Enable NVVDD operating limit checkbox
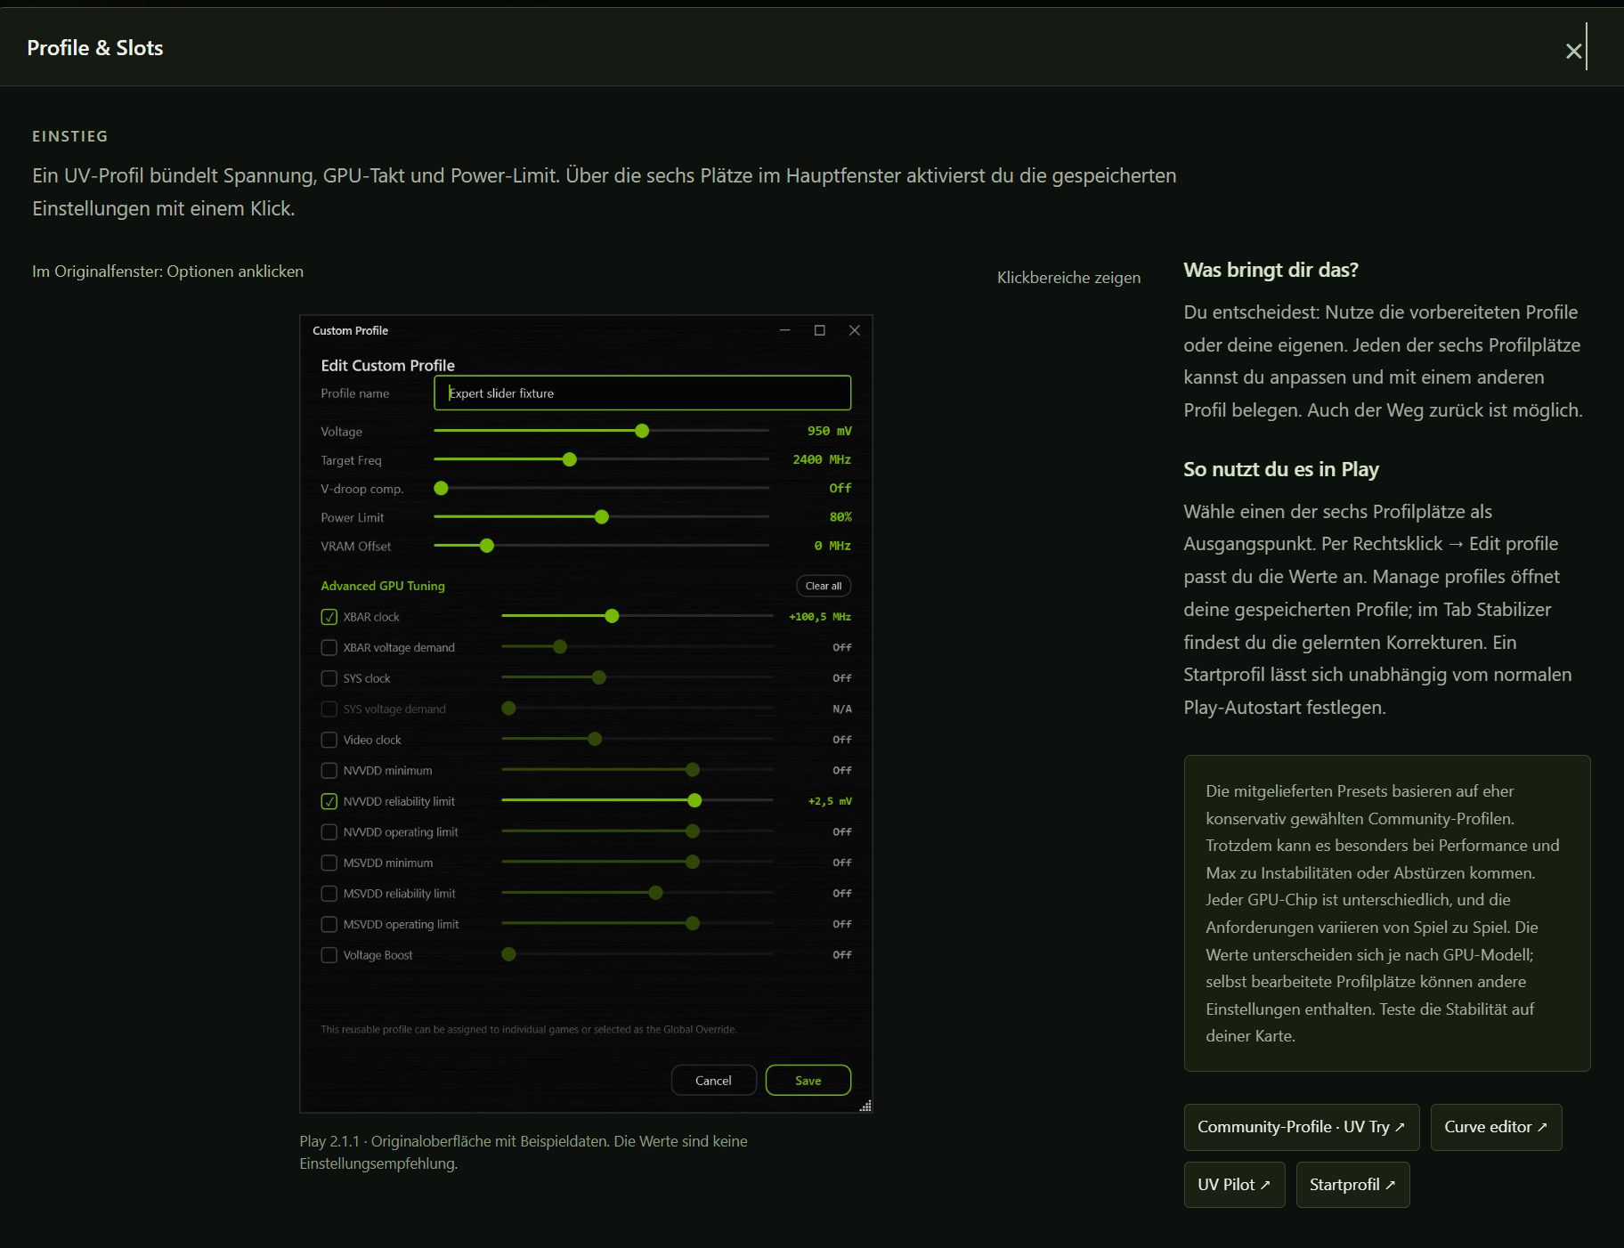Screen dimensions: 1624x1248 (329, 832)
